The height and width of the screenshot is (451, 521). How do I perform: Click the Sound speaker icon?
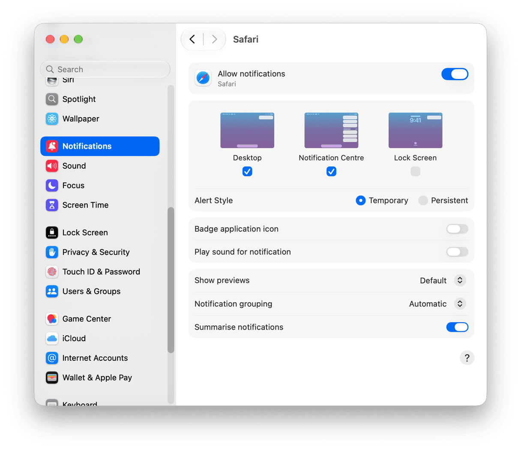[x=52, y=166]
